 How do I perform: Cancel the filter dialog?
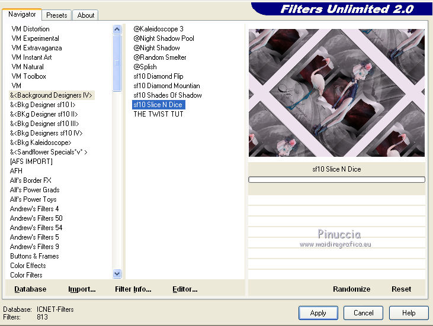point(364,313)
